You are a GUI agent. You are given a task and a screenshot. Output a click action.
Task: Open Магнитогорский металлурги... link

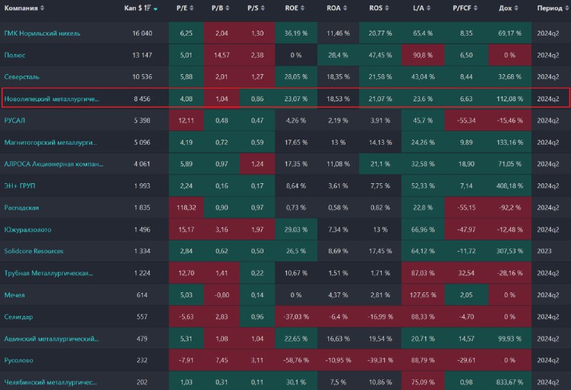tap(51, 143)
